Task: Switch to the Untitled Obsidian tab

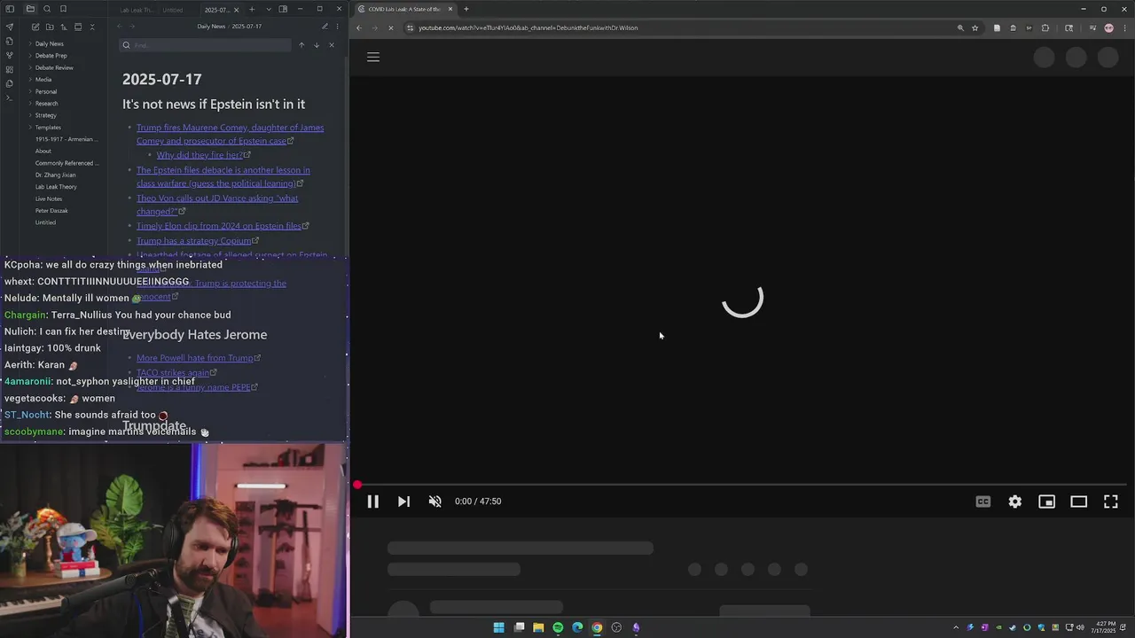Action: tap(174, 10)
